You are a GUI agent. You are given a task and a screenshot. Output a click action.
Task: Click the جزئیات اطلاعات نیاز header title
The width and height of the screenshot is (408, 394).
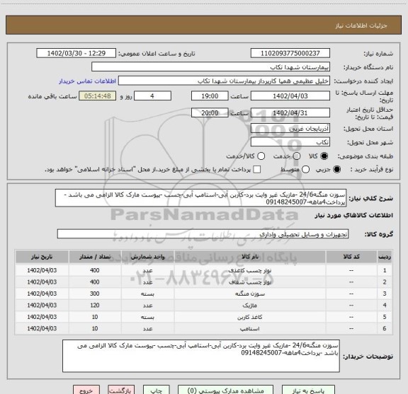(361, 25)
